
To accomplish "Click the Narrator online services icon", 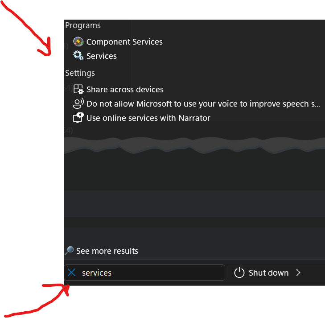I will (78, 118).
